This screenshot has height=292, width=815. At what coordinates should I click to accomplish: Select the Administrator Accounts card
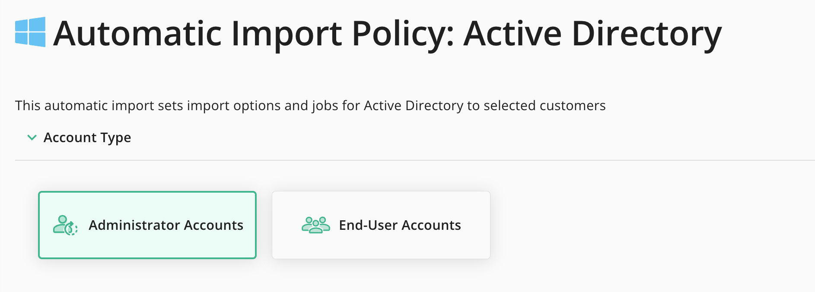(147, 225)
